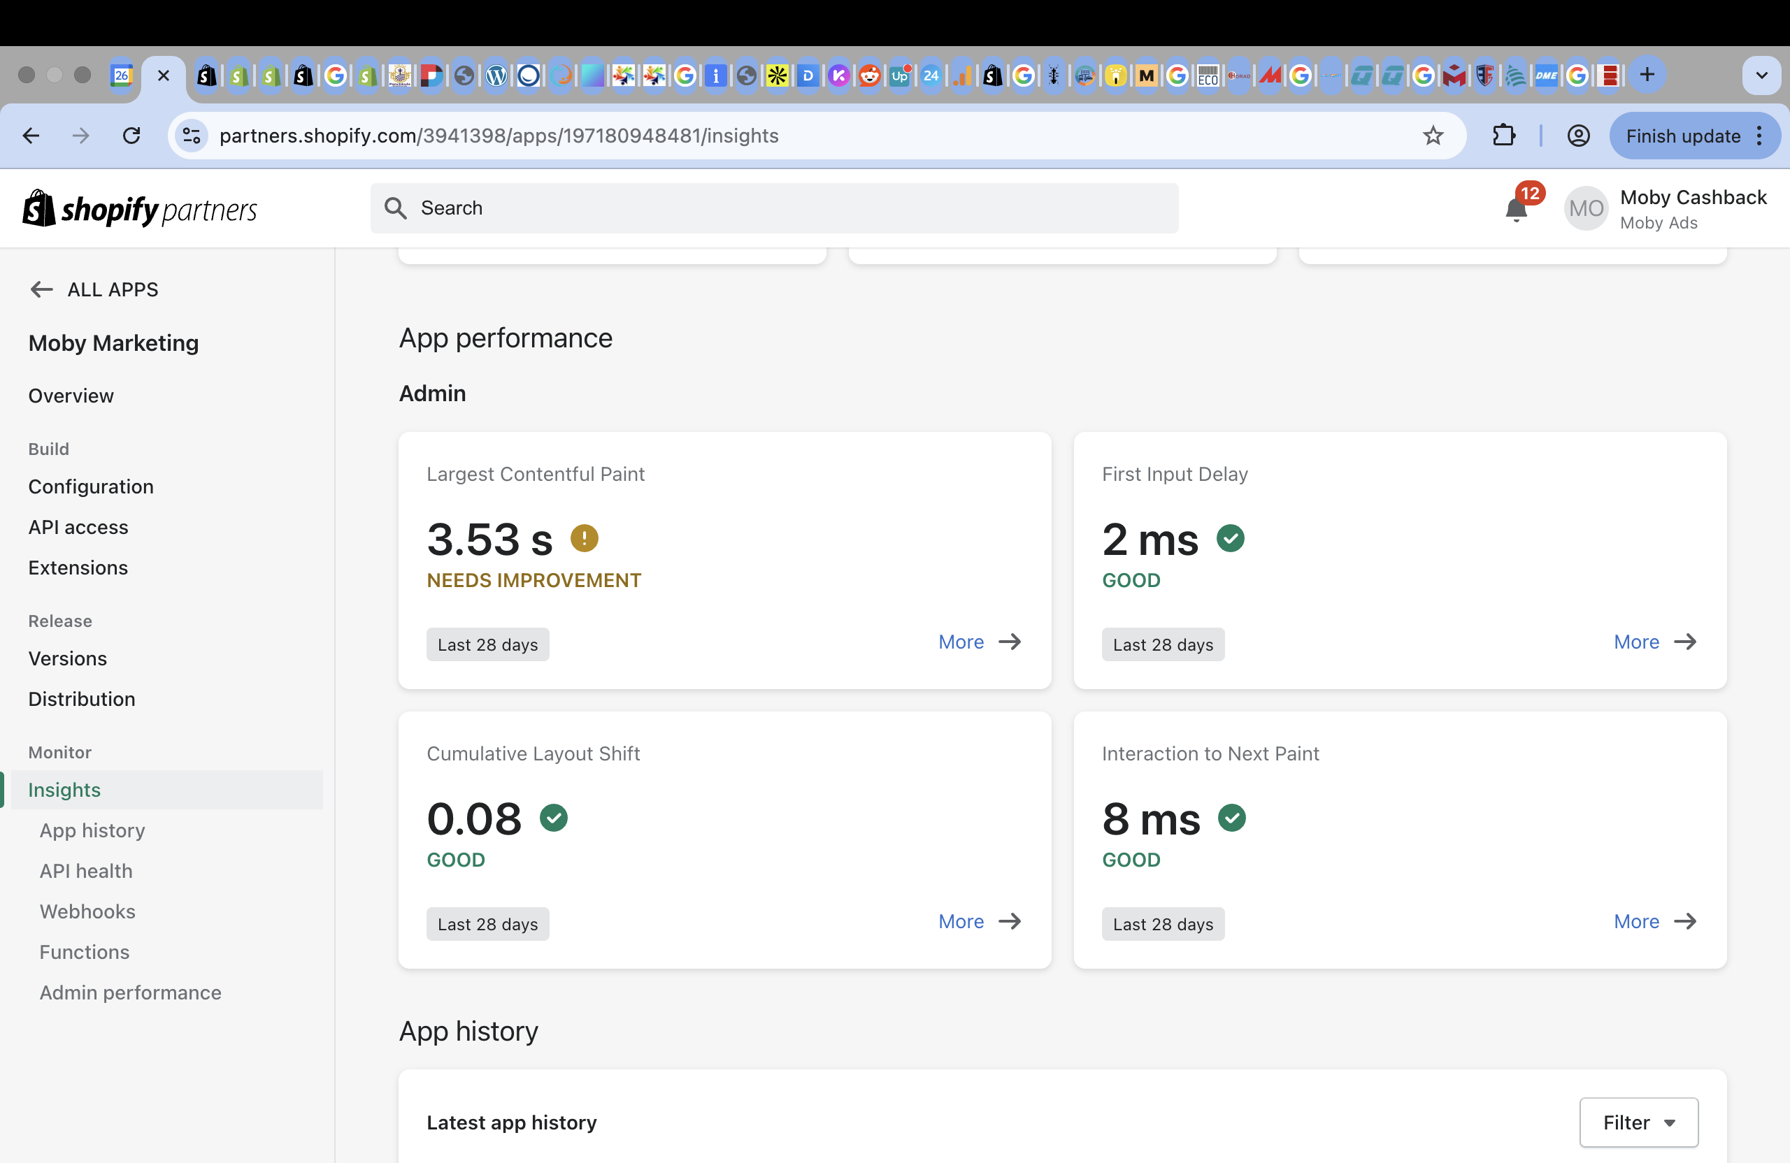Click More on Interaction to Next Paint card

click(1654, 922)
